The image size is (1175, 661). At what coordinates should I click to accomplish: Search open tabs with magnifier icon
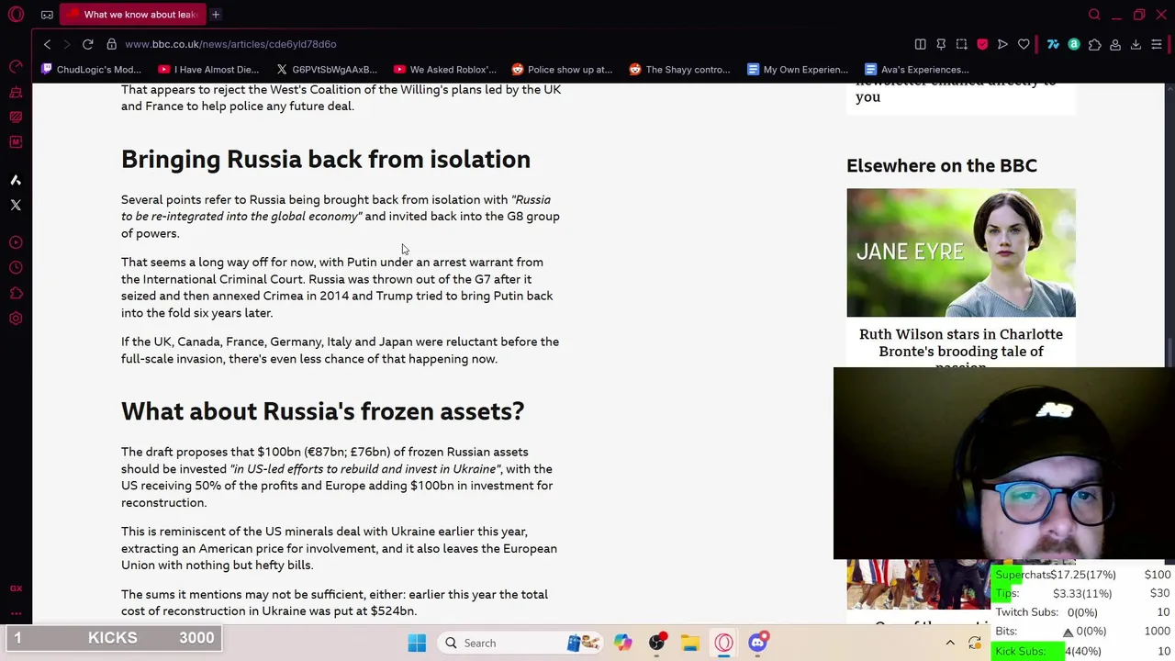pyautogui.click(x=1094, y=15)
